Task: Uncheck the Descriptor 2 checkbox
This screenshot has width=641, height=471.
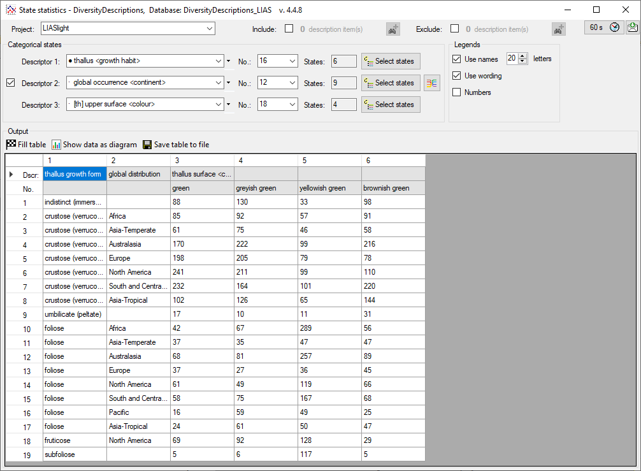Action: [x=11, y=83]
